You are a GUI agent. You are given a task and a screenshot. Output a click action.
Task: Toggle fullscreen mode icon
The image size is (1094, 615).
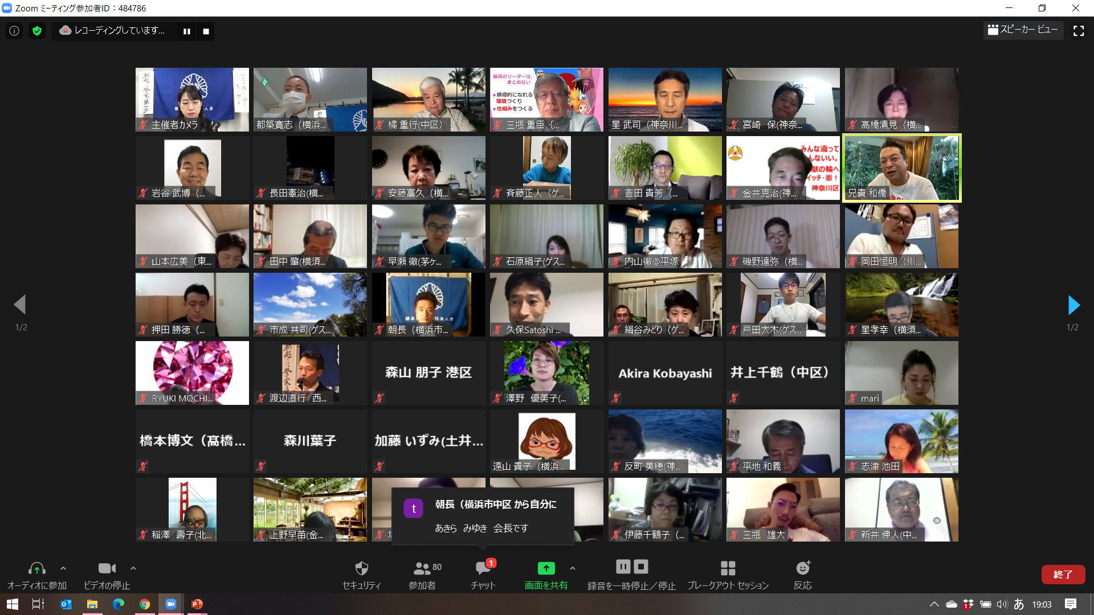(x=1078, y=31)
